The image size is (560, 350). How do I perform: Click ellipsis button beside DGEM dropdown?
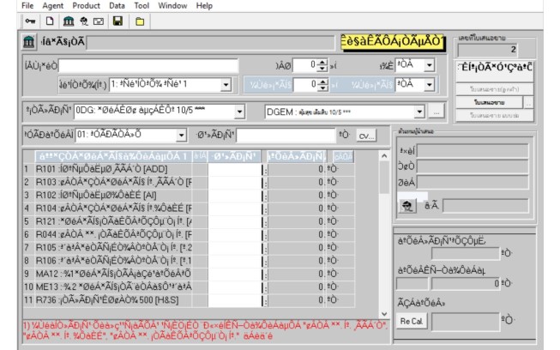point(437,112)
